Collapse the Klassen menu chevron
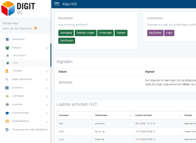Image resolution: width=196 pixels, height=143 pixels. click(x=47, y=48)
